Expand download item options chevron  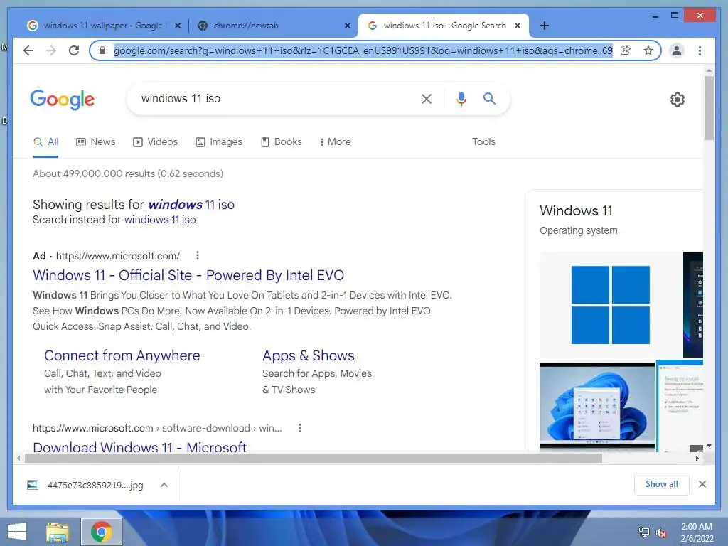tap(164, 485)
